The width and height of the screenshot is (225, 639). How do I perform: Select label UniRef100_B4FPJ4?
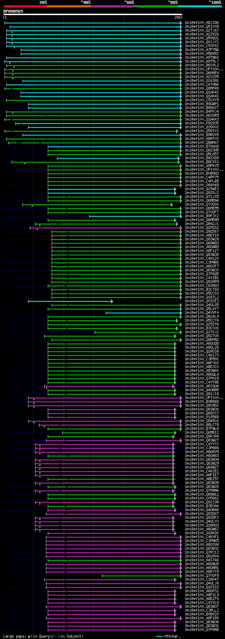[x=202, y=112]
